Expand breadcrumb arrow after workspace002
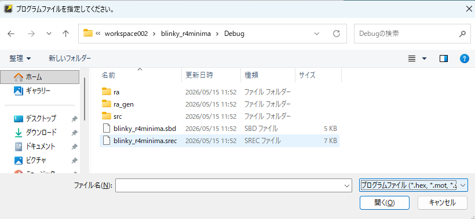Viewport: 475px width, 219px height. coord(154,34)
